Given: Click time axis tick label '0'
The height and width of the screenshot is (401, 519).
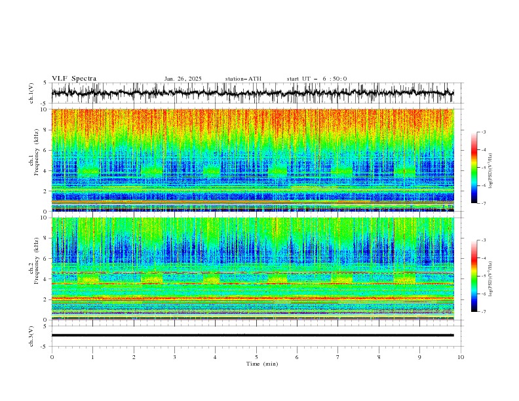Looking at the screenshot, I should (x=52, y=357).
